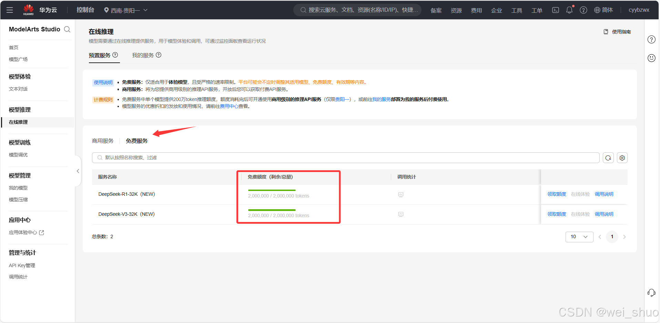Select 免费服务 sub-tab
660x323 pixels.
click(137, 141)
